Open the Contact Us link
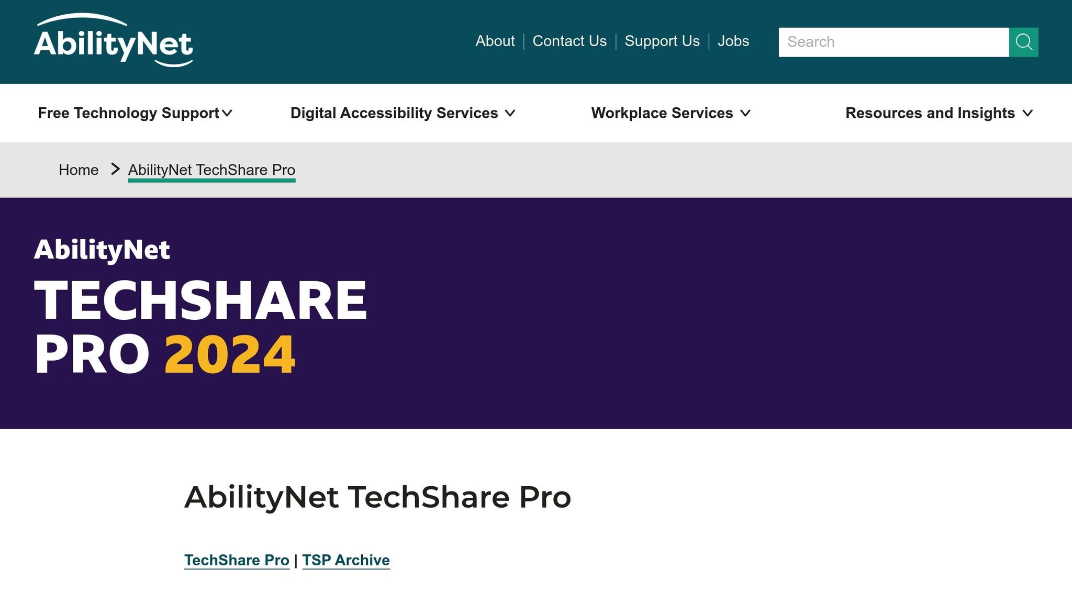The height and width of the screenshot is (603, 1072). tap(569, 41)
